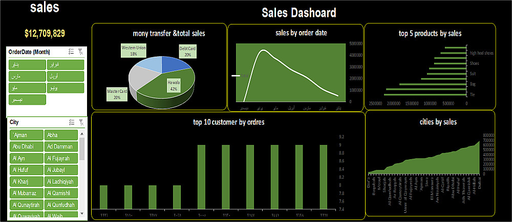
Task: Toggle the Al Qamishli slicer item
Action: 61,193
